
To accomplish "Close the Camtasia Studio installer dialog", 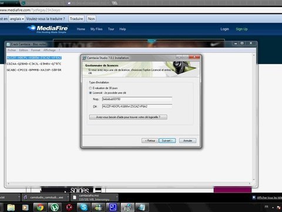I will click(194, 57).
